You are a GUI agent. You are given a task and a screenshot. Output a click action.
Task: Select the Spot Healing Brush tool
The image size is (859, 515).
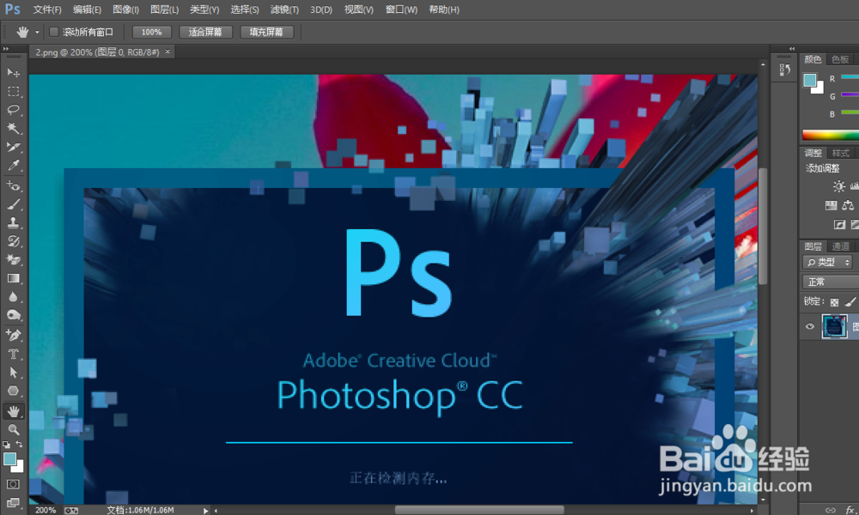tap(14, 185)
